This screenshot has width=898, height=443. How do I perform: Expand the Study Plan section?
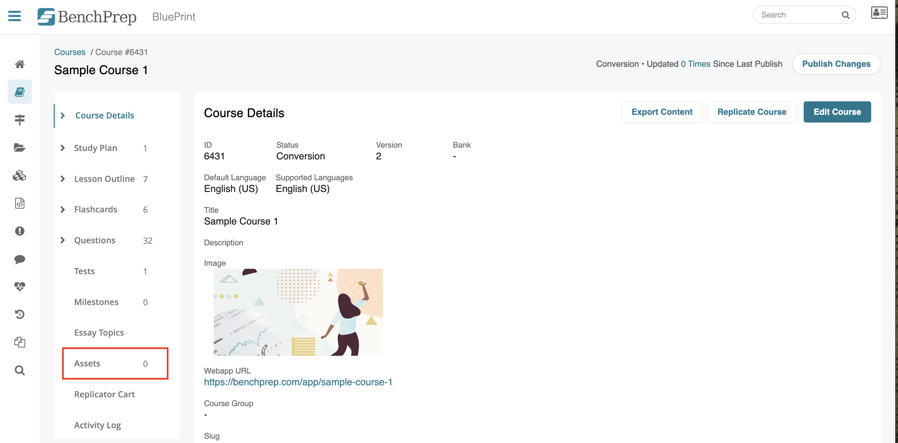click(x=96, y=148)
